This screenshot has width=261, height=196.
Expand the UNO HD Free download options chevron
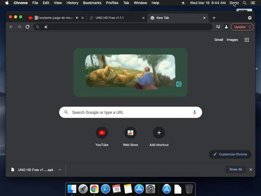(60, 170)
